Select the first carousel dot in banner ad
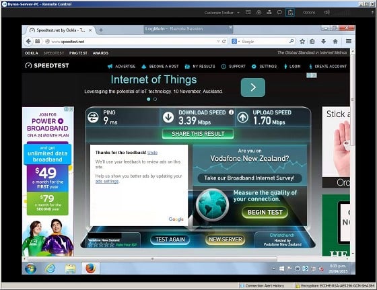 [149, 99]
